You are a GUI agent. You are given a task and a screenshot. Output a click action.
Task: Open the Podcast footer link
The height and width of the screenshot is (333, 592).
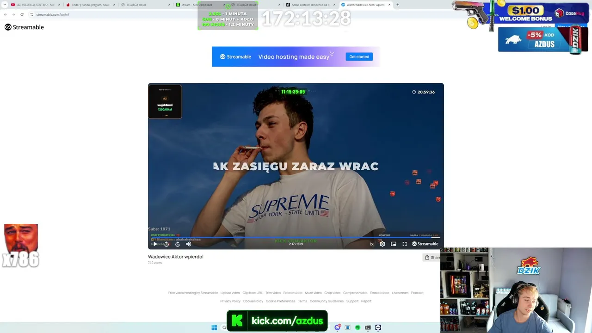point(417,293)
